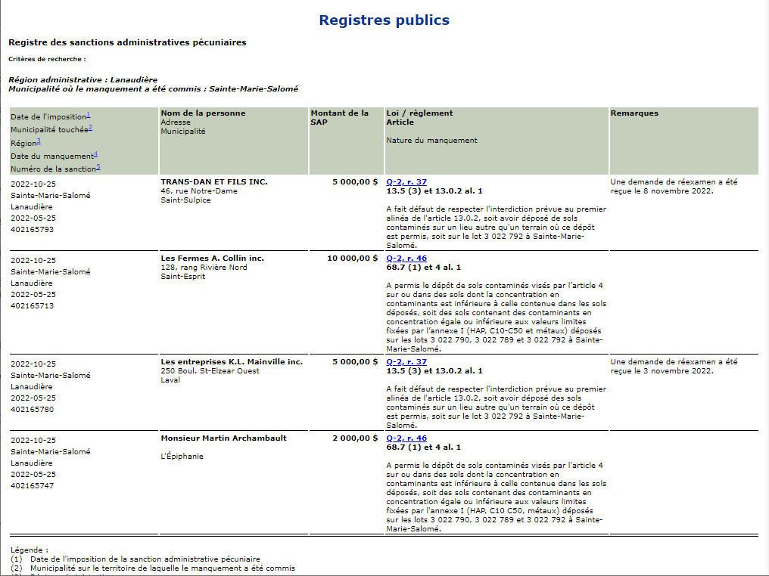
Task: Open footnote 2 link beside Municipalité touchée
Action: [x=91, y=128]
